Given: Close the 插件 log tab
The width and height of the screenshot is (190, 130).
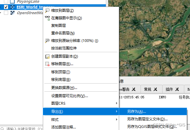Looking at the screenshot, I should coord(177,89).
